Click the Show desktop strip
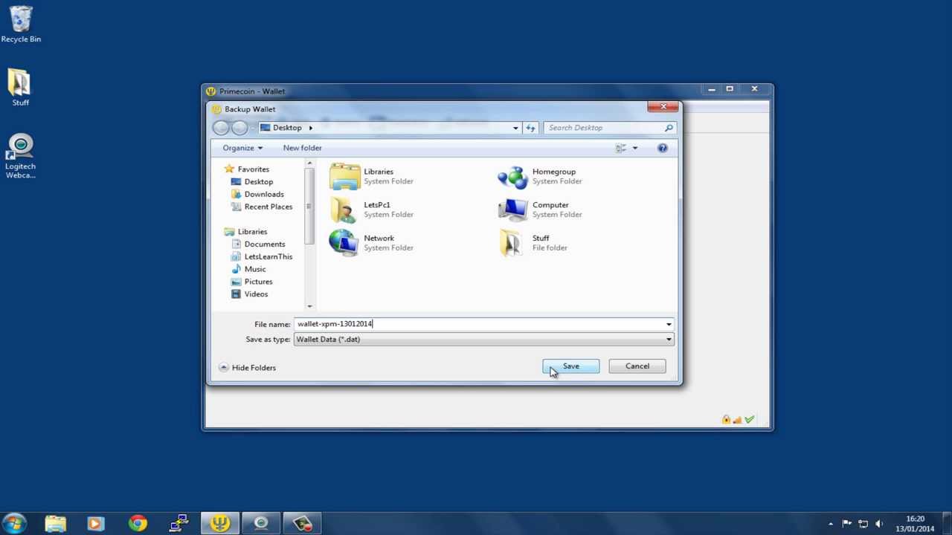This screenshot has height=535, width=952. [x=946, y=524]
